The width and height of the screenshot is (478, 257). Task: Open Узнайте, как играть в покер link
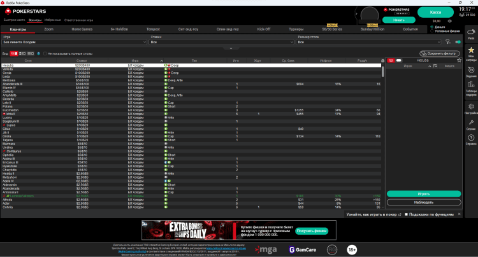pyautogui.click(x=372, y=214)
